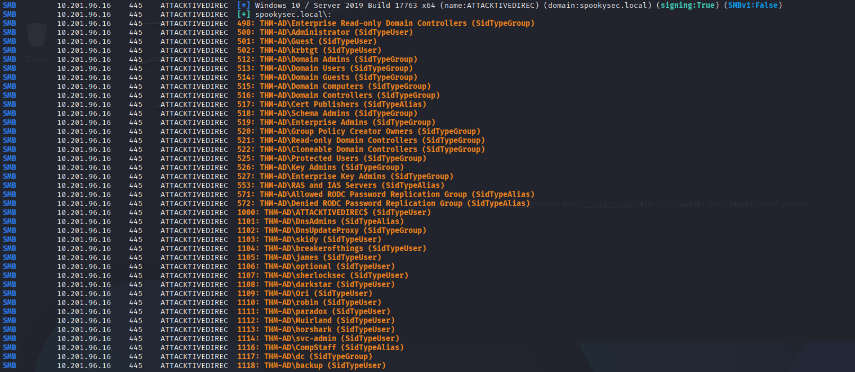Click the text "1105: THM-AD\james"

click(278, 257)
